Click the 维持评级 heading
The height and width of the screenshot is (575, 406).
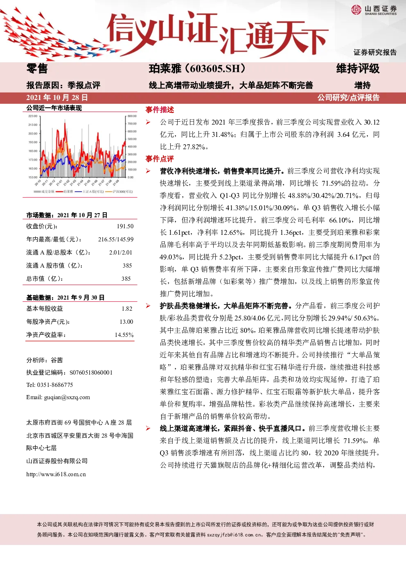358,68
